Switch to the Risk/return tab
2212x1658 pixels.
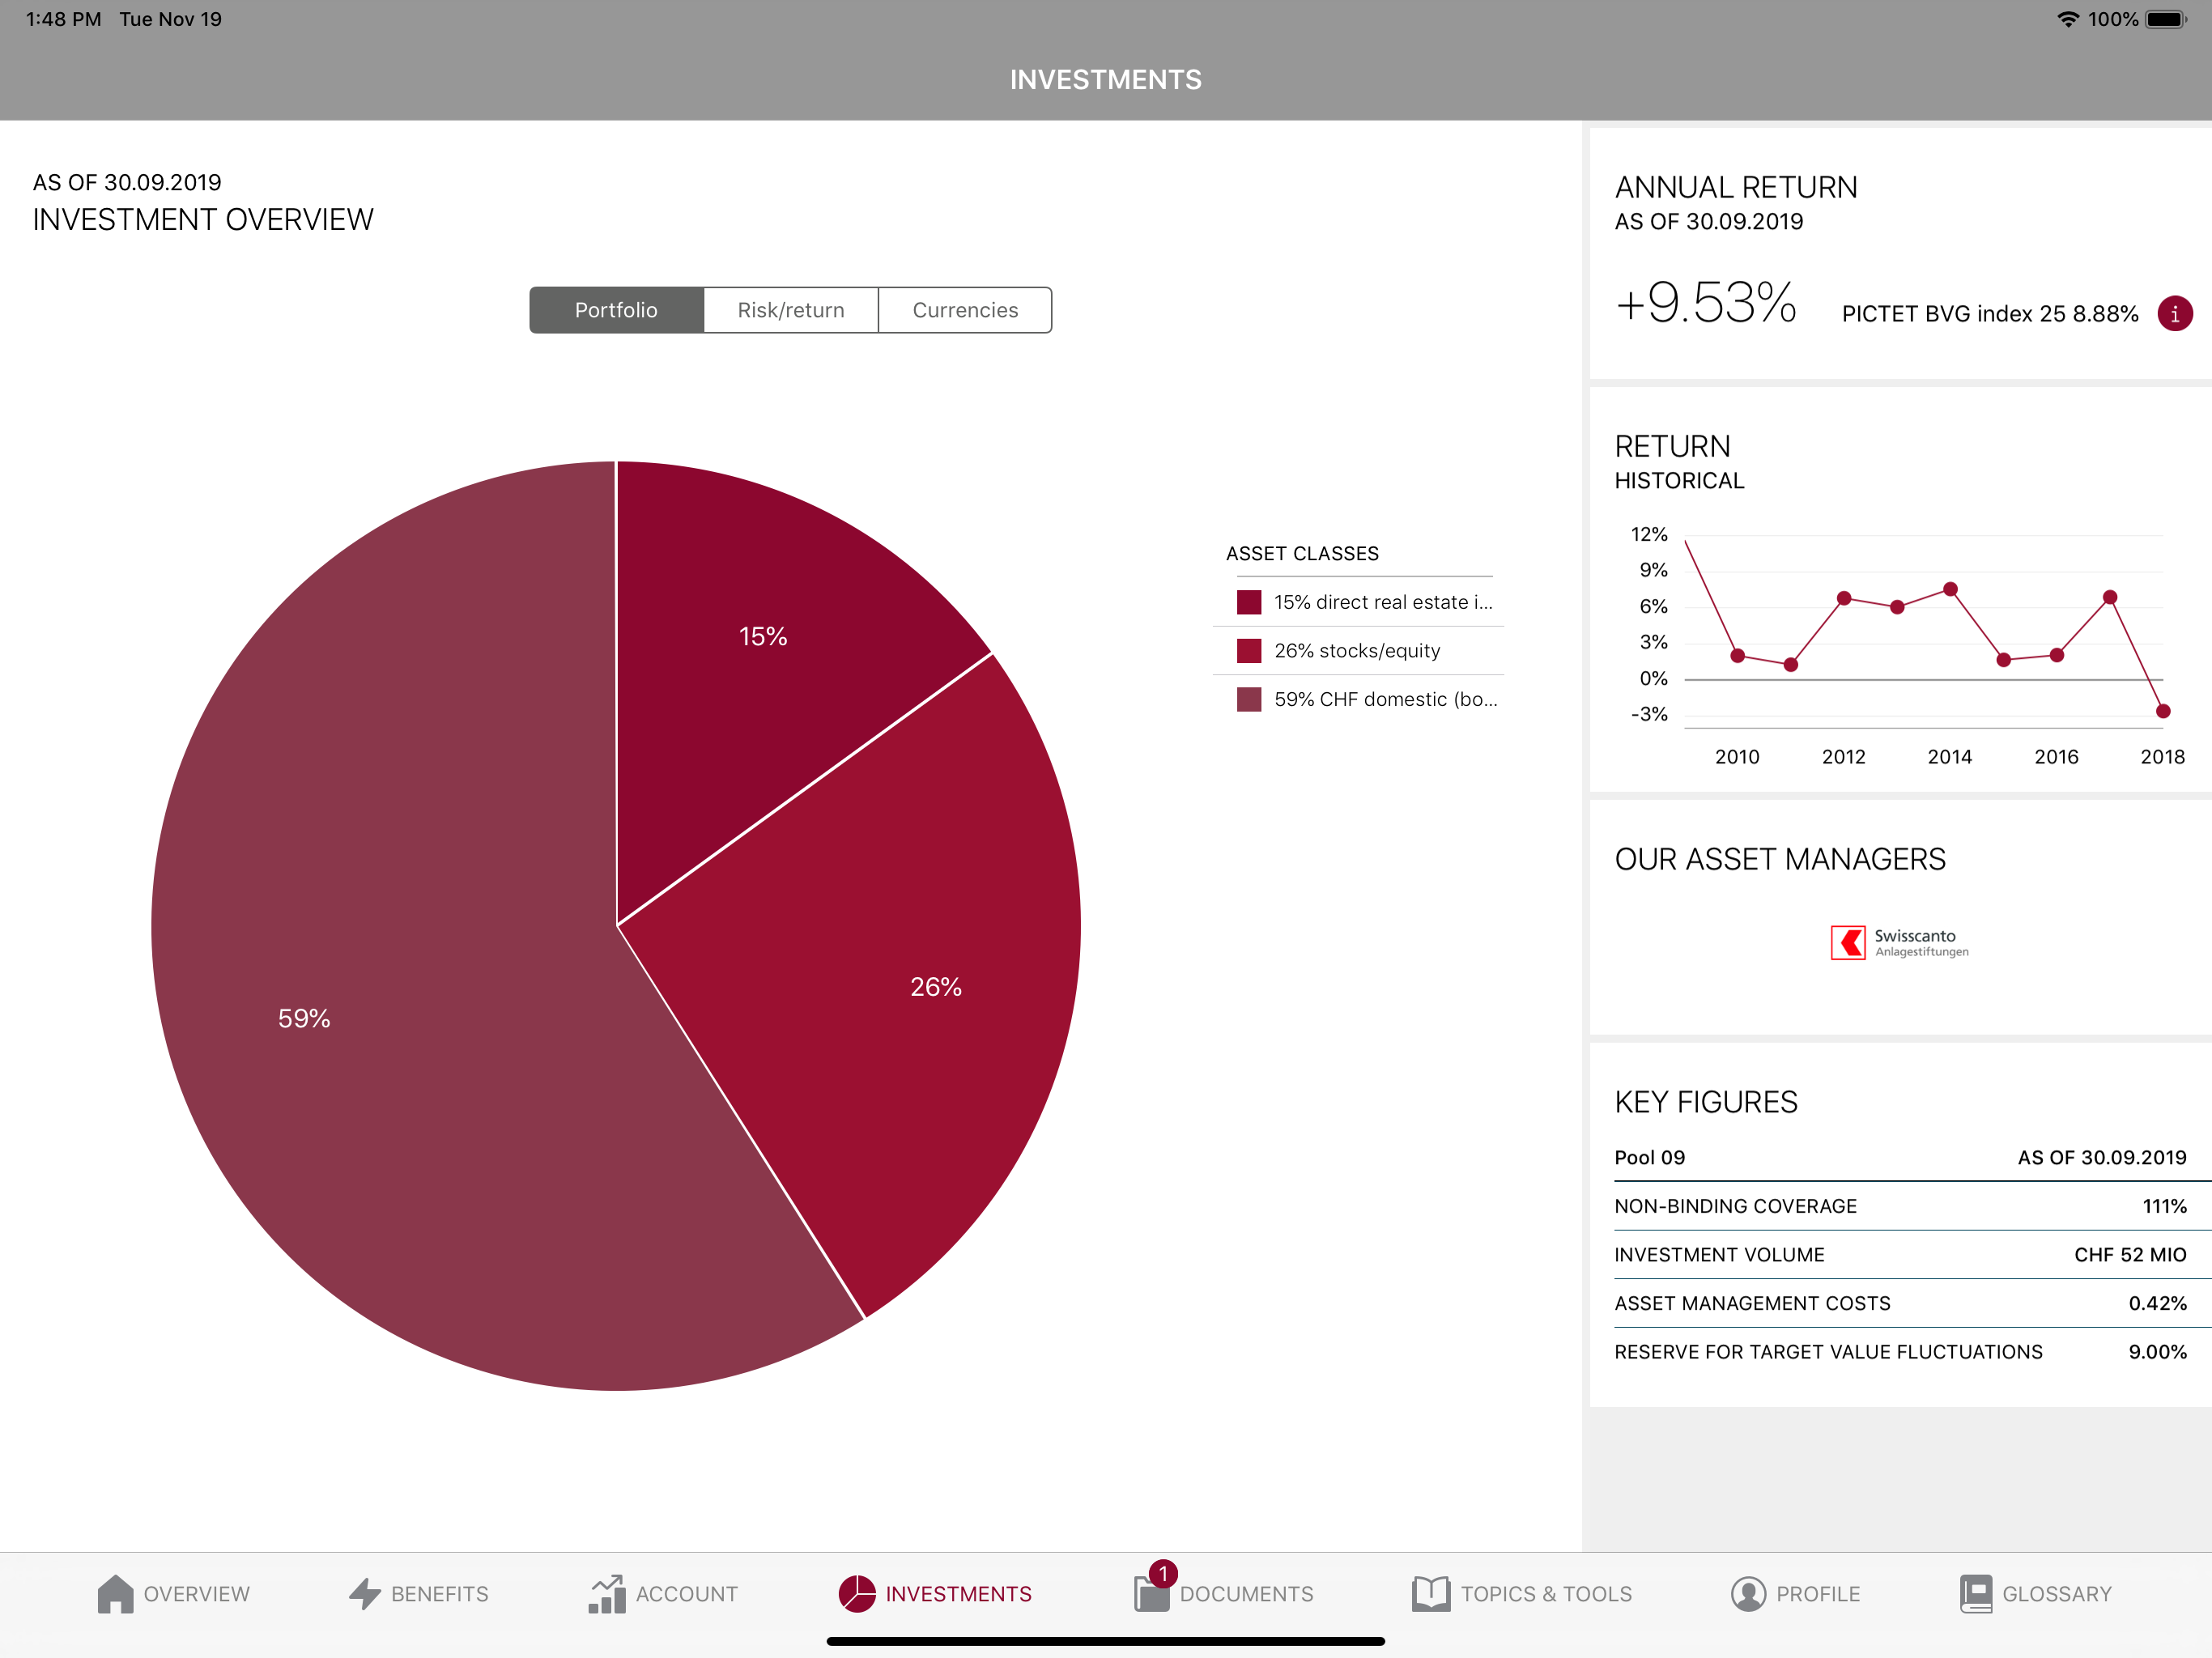coord(791,310)
